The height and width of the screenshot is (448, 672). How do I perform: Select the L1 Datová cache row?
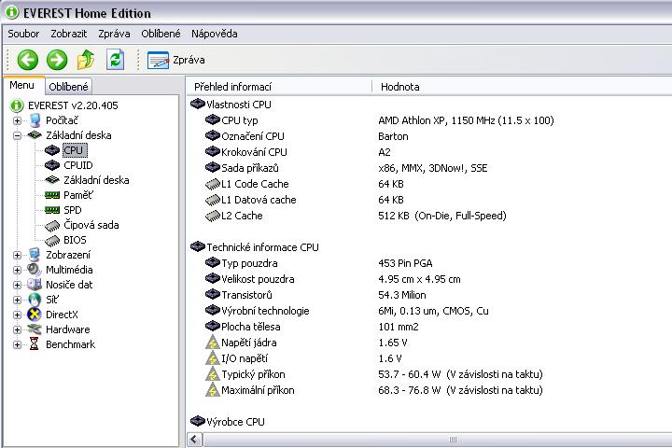point(304,200)
